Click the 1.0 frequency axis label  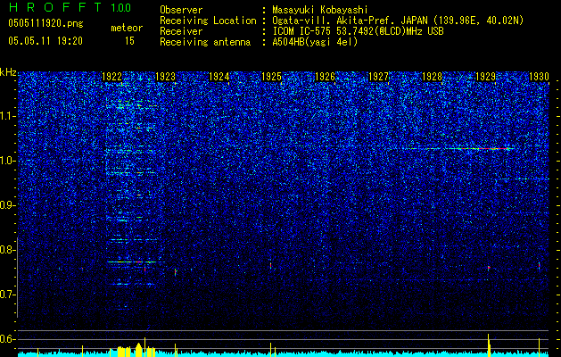[x=8, y=161]
